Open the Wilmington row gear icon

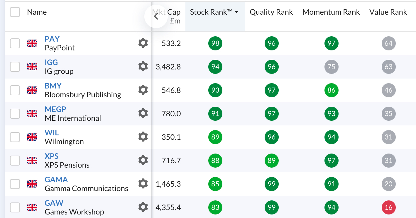(x=143, y=137)
